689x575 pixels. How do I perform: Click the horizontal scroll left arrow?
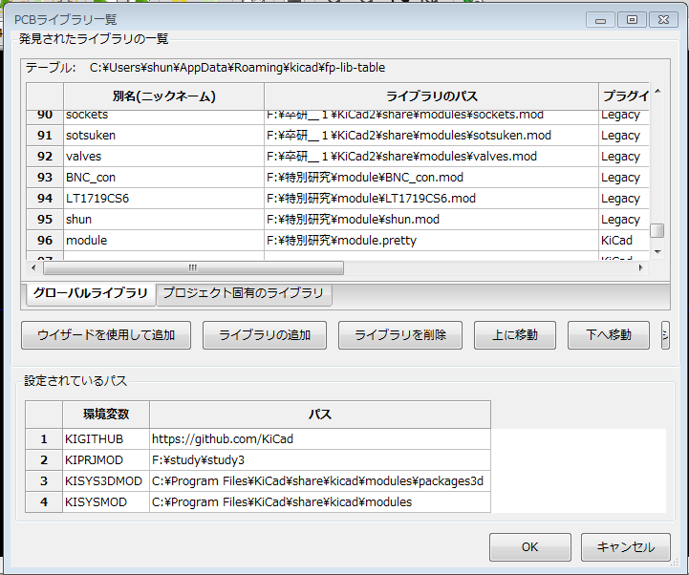(x=33, y=267)
